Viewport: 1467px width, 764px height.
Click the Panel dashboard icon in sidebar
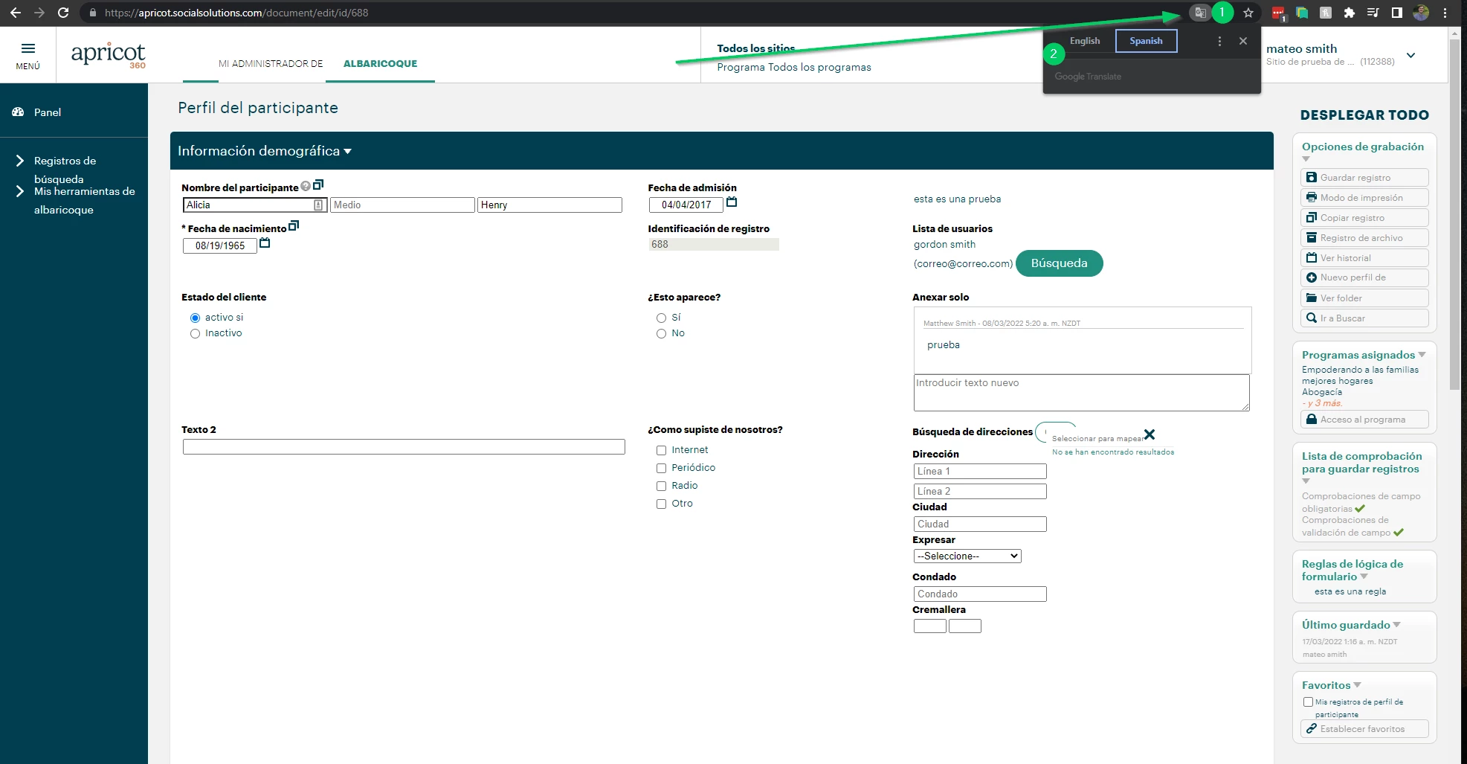(19, 112)
